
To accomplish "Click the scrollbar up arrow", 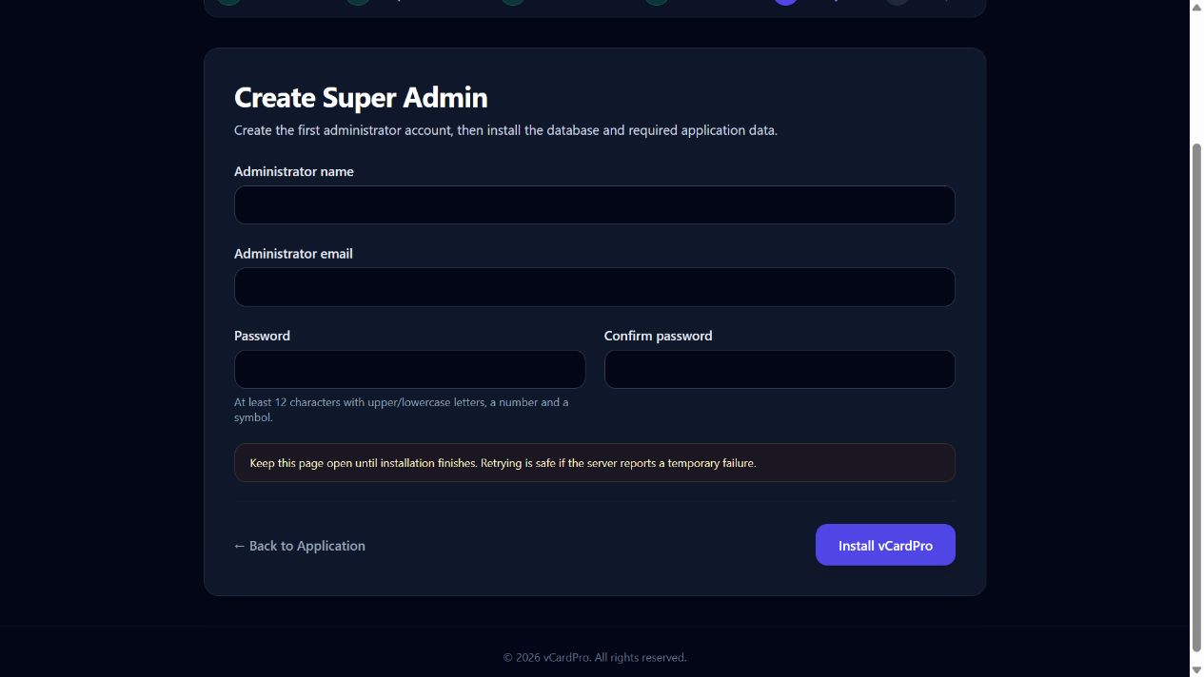I will coord(1196,7).
